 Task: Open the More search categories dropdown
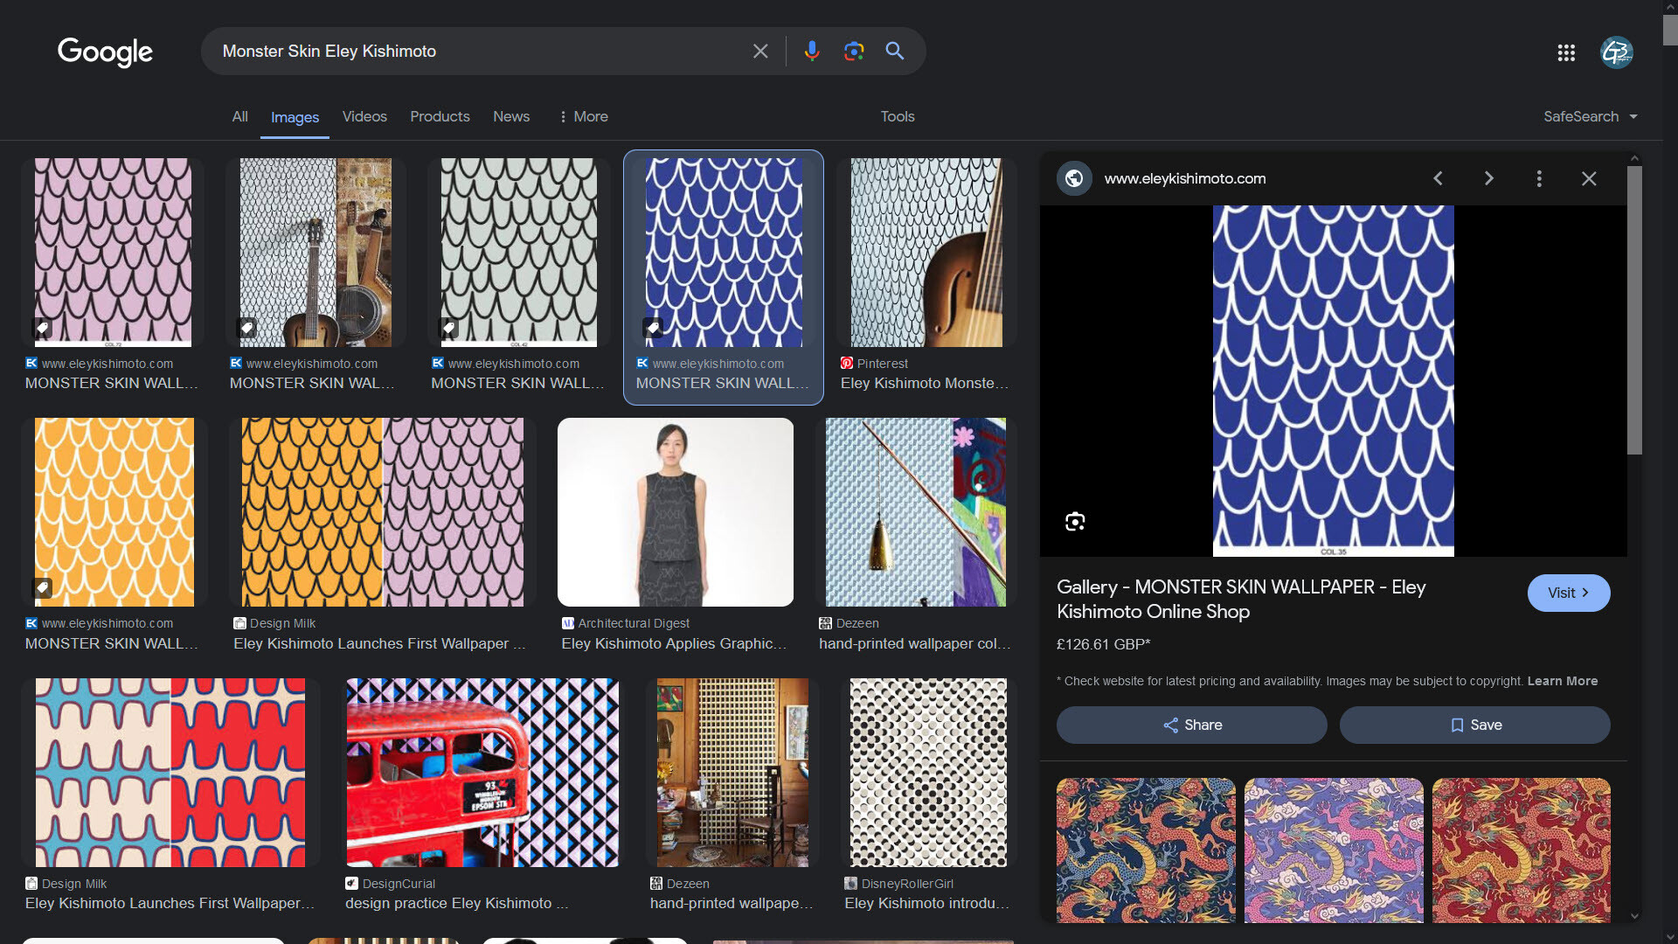tap(583, 116)
